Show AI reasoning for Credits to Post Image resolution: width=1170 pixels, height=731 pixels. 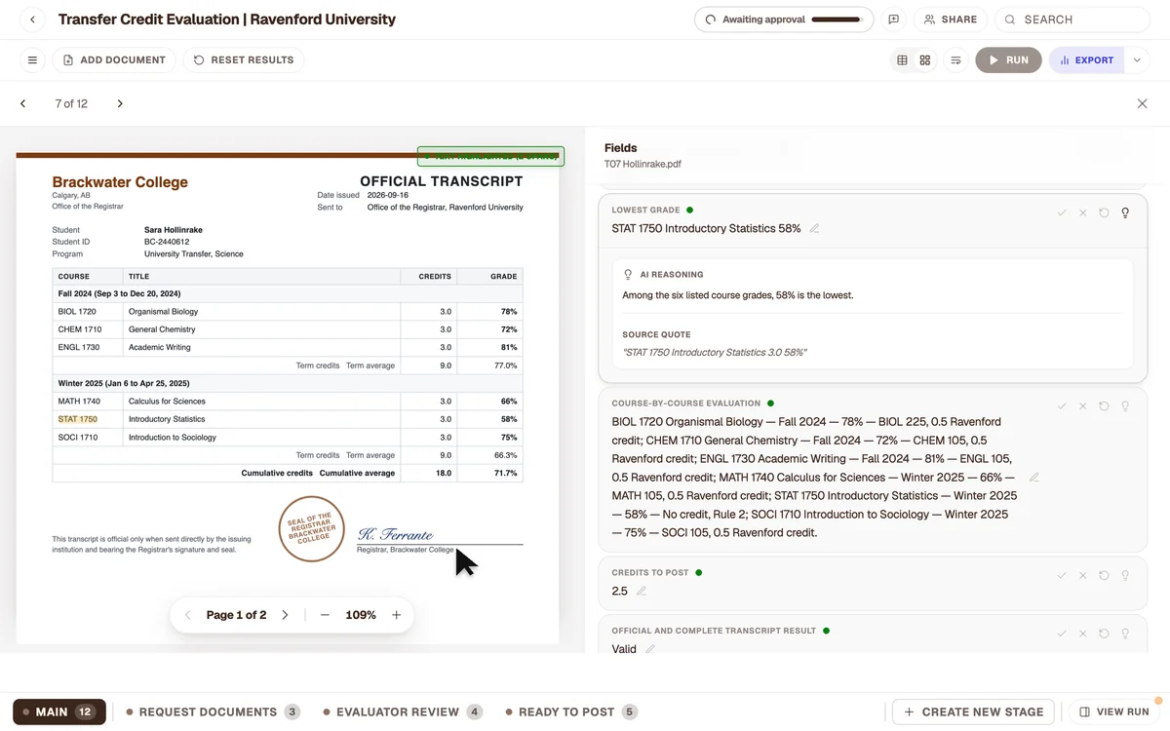click(x=1125, y=575)
